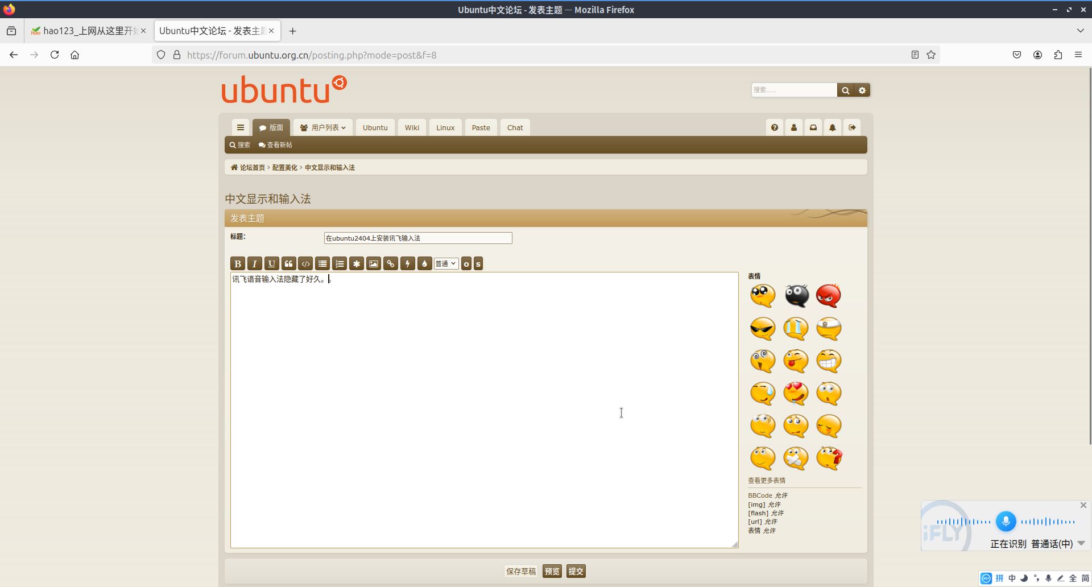Insert a URL link tag

[x=391, y=263]
